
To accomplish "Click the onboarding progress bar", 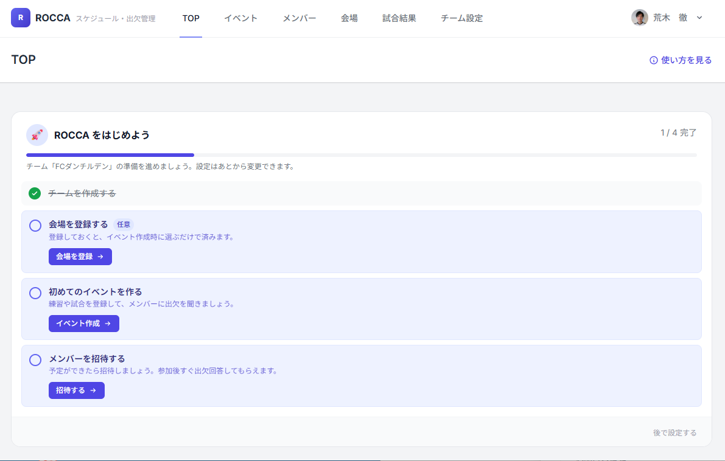I will click(x=361, y=155).
